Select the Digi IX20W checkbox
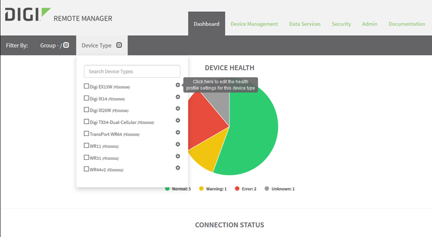The height and width of the screenshot is (237, 432). 86,110
